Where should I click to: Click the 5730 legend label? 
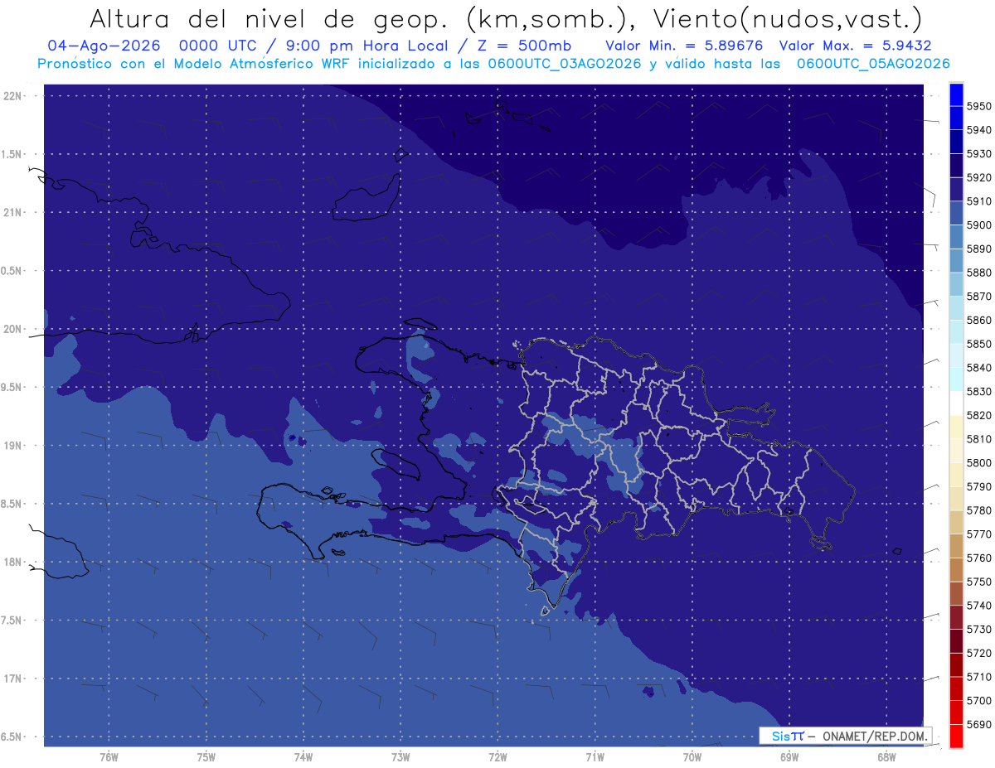(x=978, y=630)
